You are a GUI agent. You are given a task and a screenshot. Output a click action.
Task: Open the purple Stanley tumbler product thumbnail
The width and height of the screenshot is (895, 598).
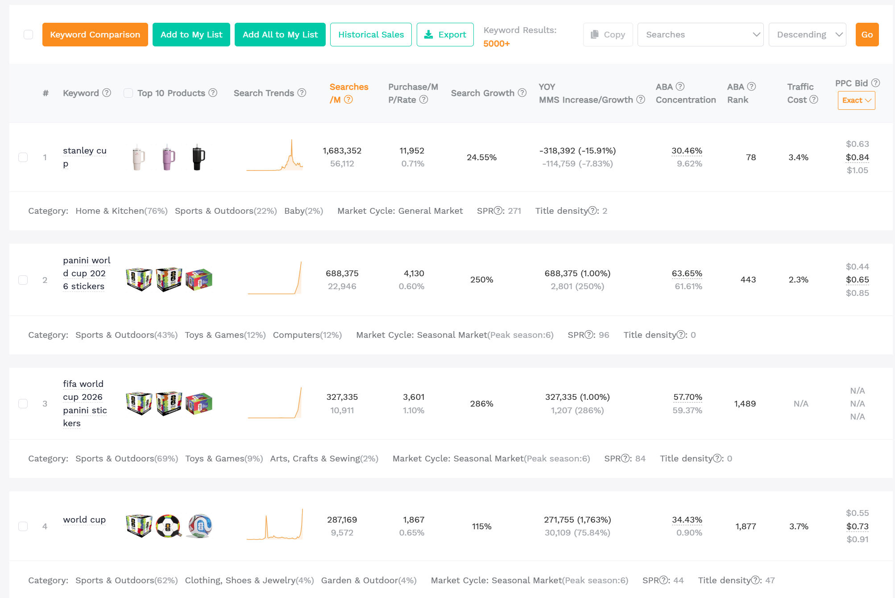click(x=169, y=157)
